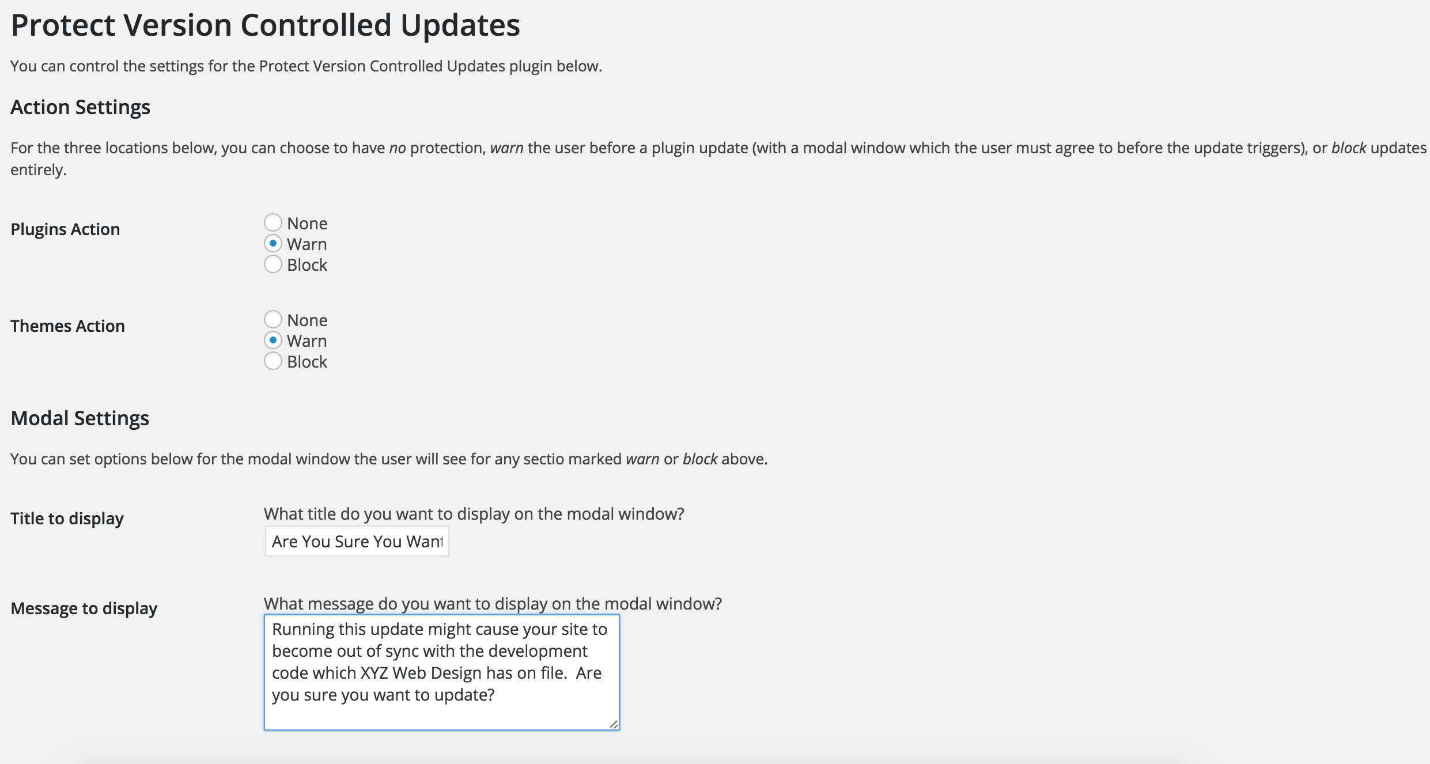
Task: Click the 'None' label under Plugins Action
Action: coord(307,223)
